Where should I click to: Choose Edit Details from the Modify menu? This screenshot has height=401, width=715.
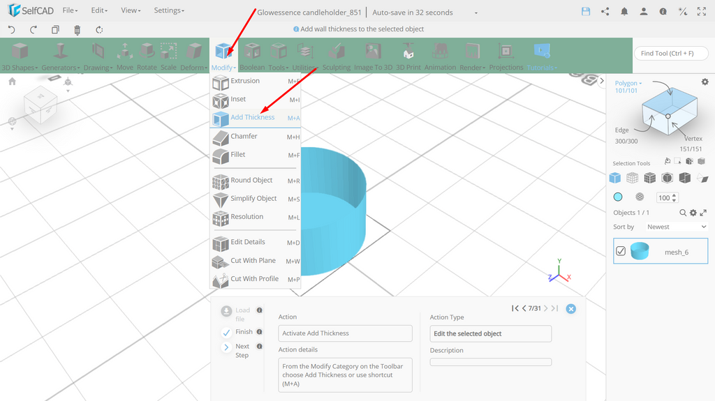coord(256,243)
